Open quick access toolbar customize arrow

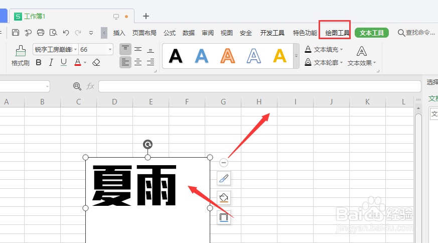[91, 33]
